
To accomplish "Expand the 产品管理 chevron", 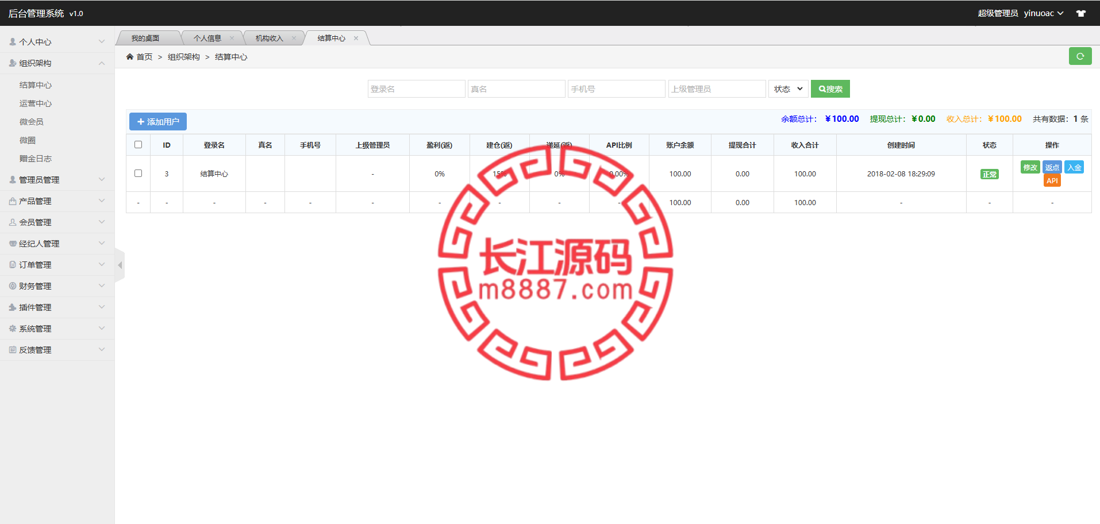I will 102,201.
